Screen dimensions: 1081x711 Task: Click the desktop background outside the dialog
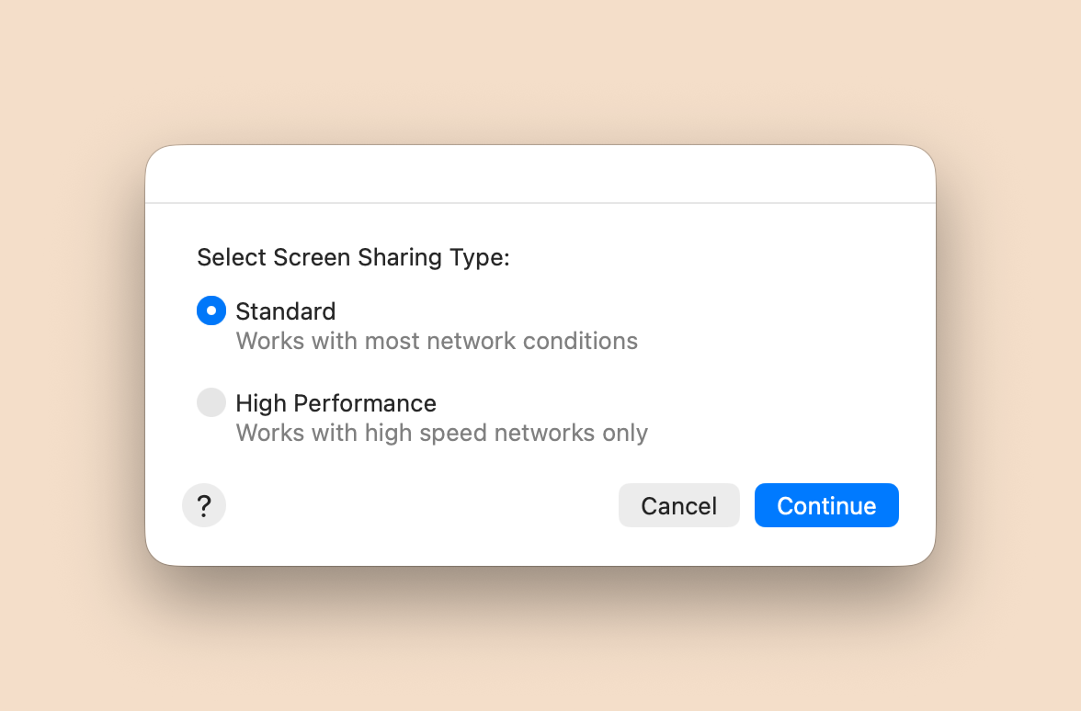click(x=540, y=69)
